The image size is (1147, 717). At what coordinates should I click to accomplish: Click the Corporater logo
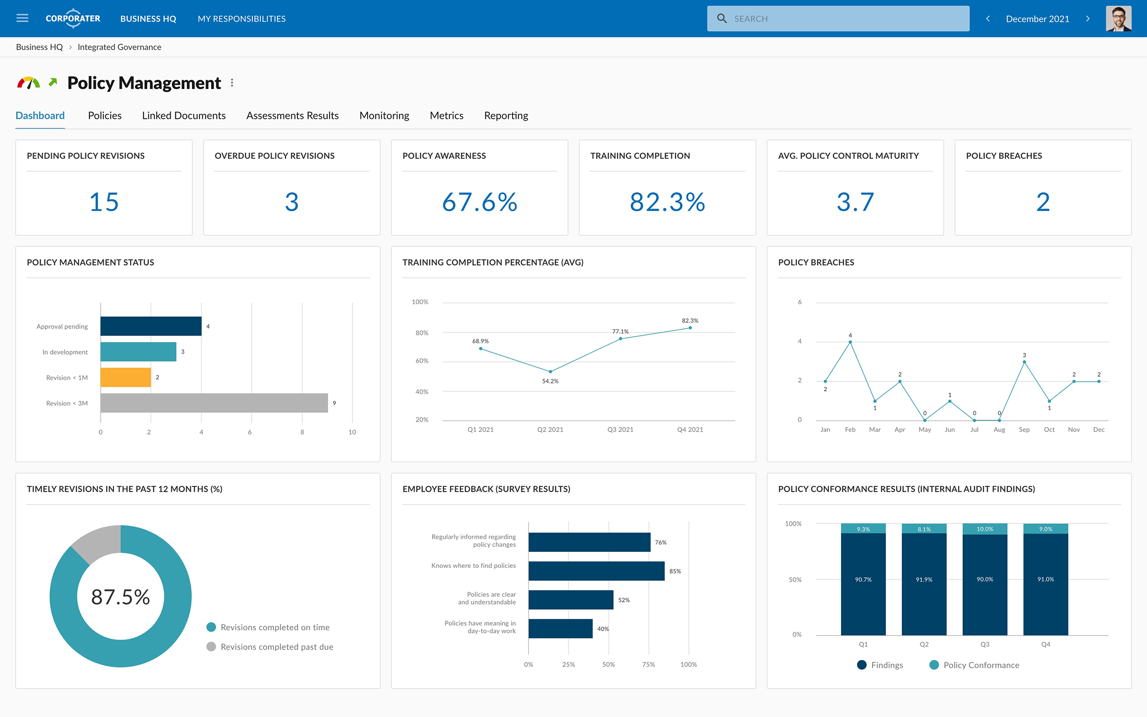point(72,18)
